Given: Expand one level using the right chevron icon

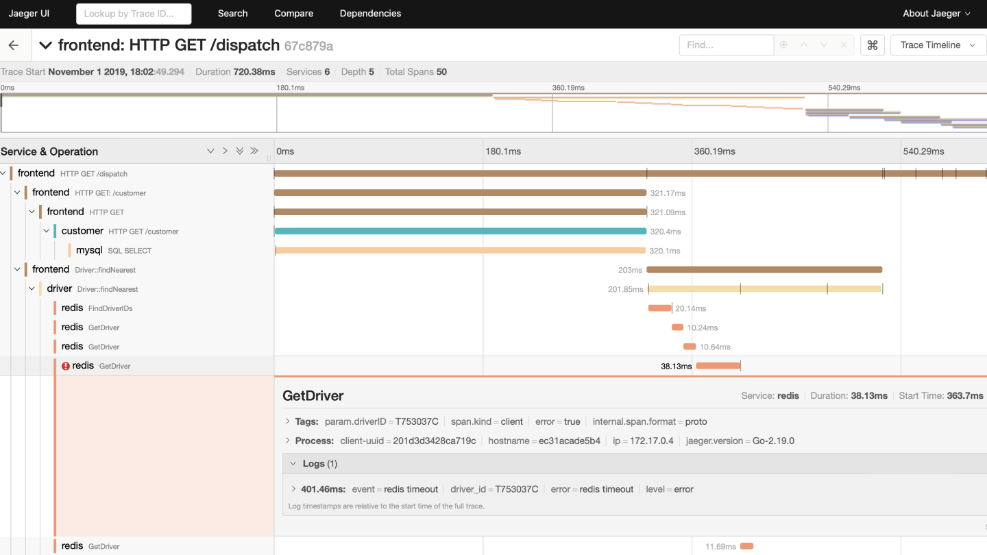Looking at the screenshot, I should pyautogui.click(x=225, y=151).
